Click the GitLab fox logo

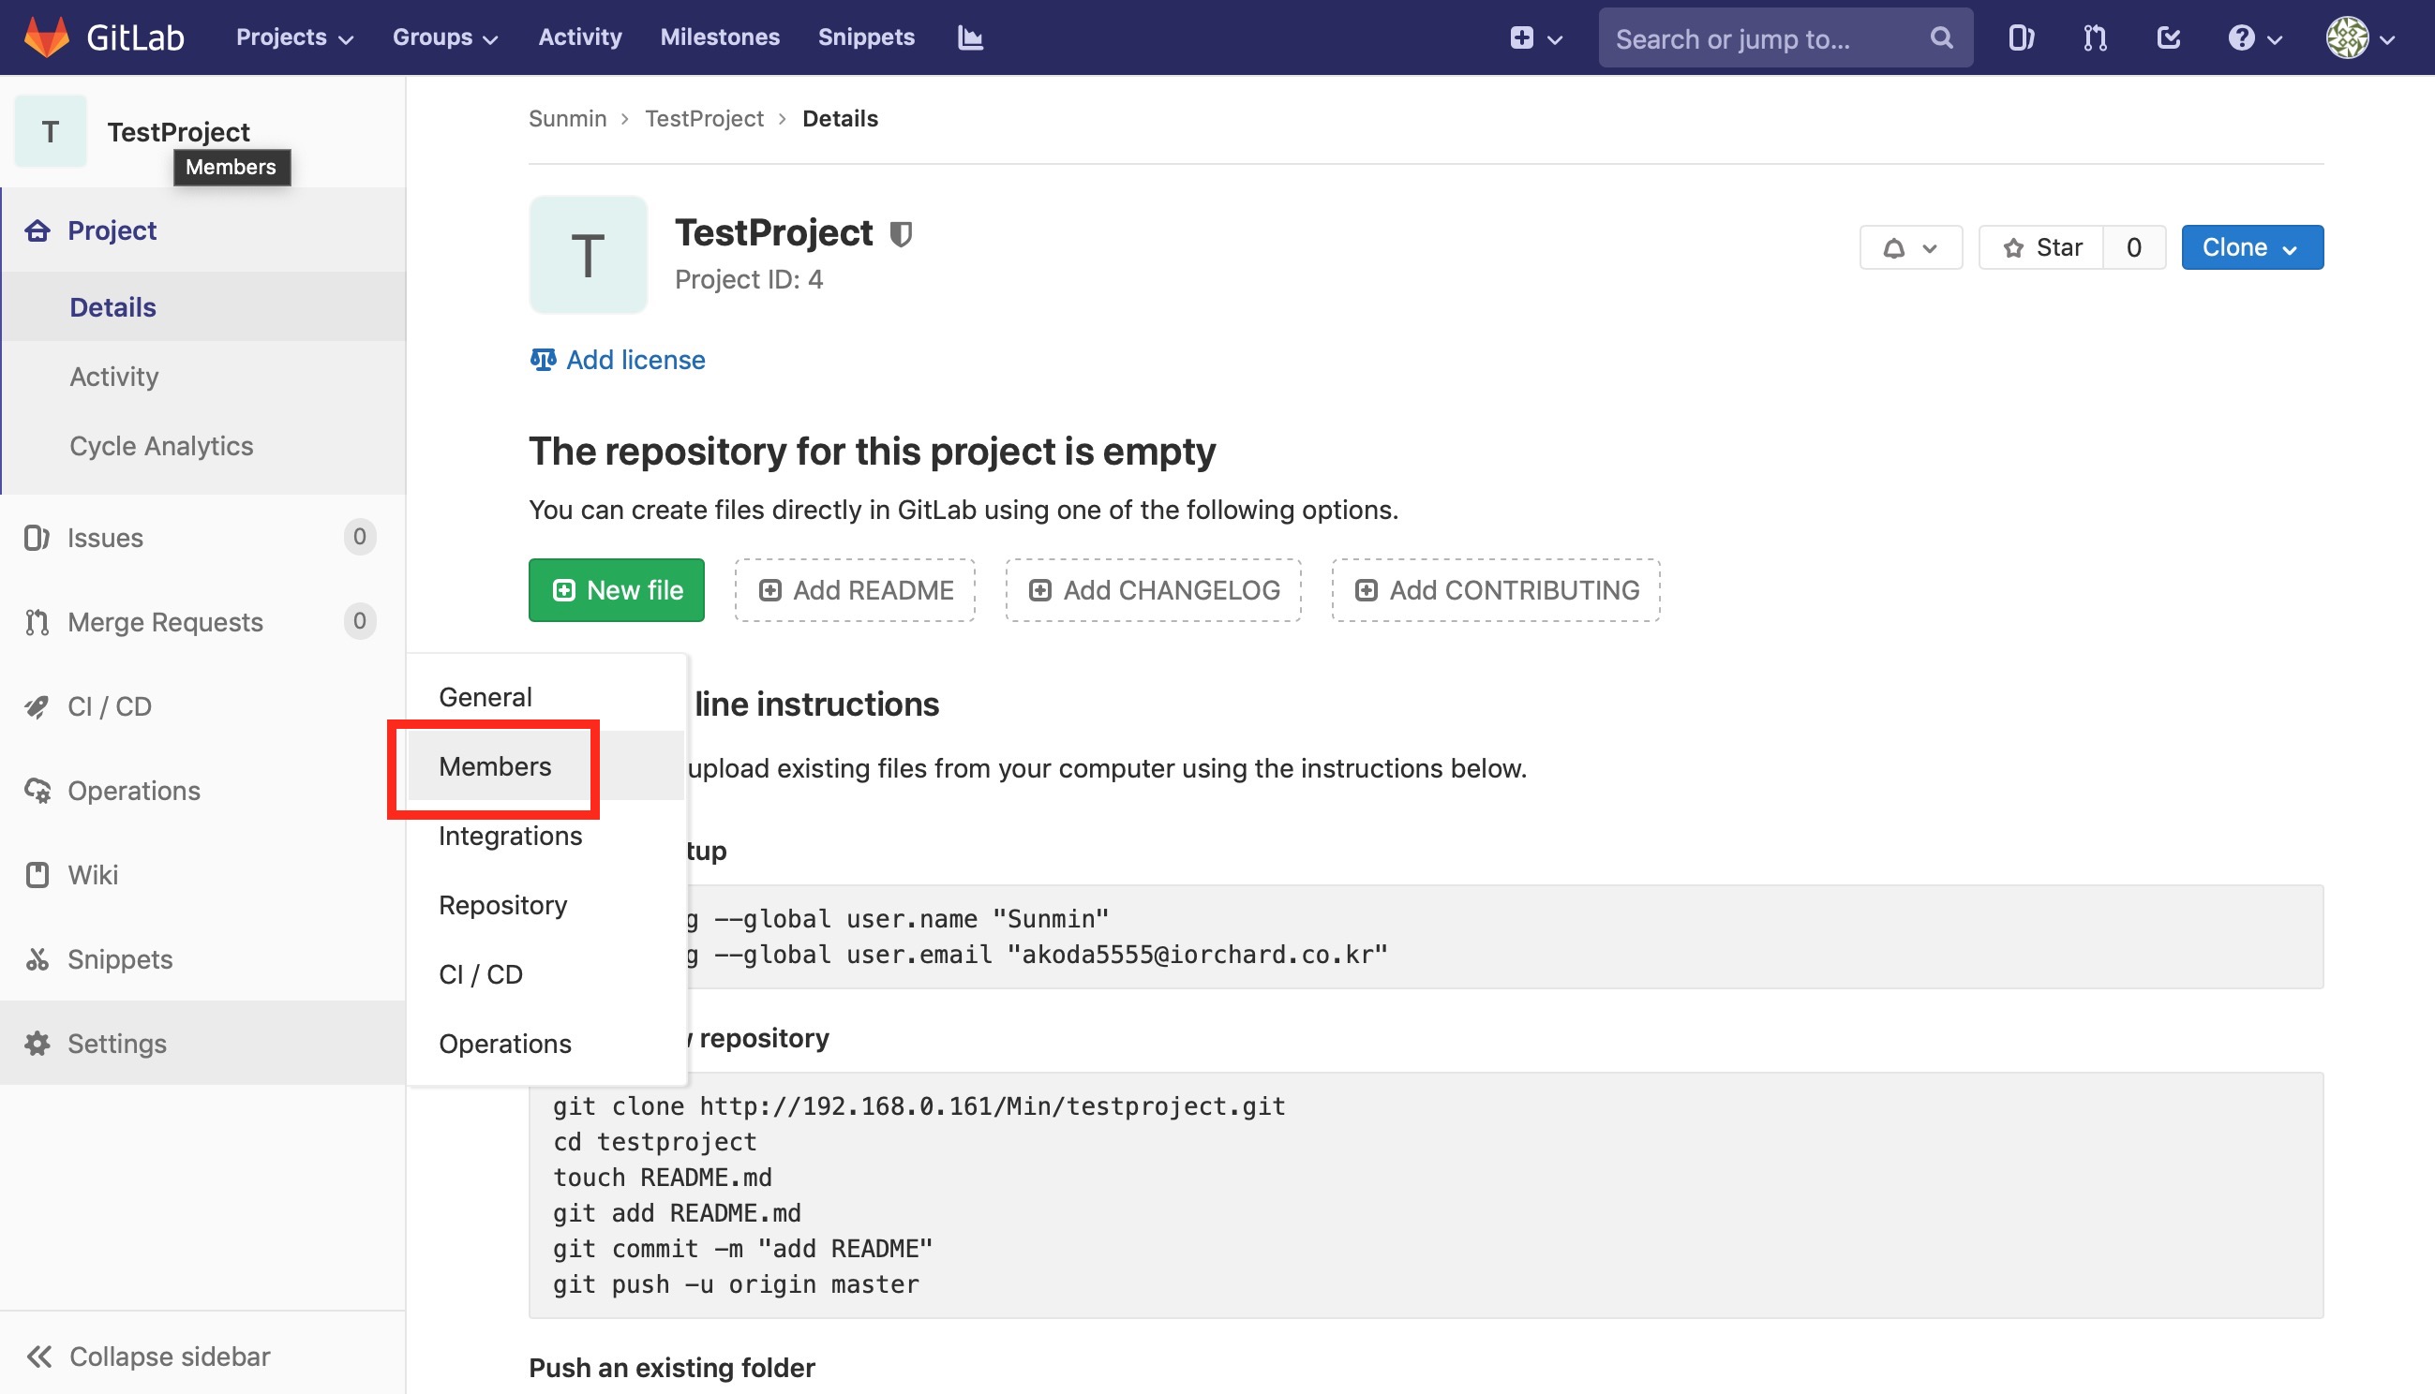tap(46, 37)
